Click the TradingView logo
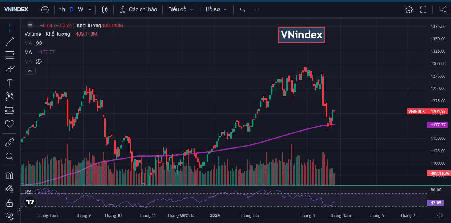 coord(30,202)
